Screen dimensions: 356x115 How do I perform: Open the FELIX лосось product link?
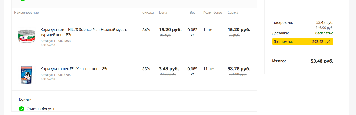[x=74, y=69]
